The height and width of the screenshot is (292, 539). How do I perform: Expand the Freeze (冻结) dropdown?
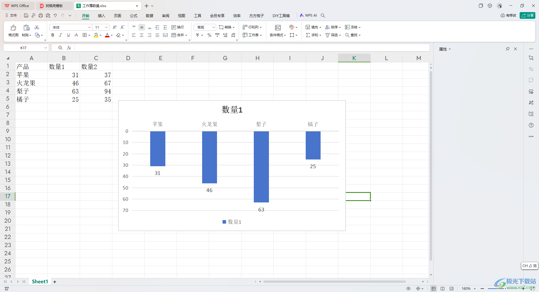tap(360, 28)
